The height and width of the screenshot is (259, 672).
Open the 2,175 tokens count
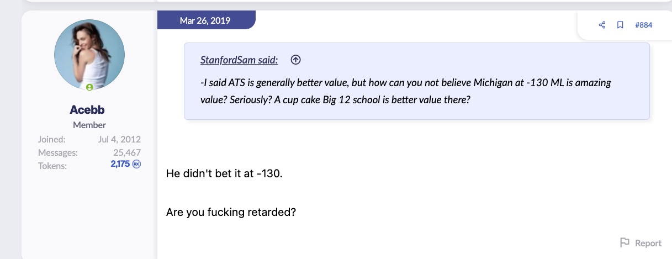pos(120,165)
